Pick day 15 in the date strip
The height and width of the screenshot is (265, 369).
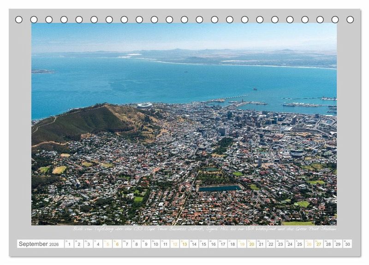pos(203,244)
